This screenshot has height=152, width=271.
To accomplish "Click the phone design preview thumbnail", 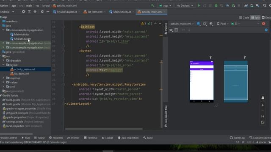I will coord(202,81).
